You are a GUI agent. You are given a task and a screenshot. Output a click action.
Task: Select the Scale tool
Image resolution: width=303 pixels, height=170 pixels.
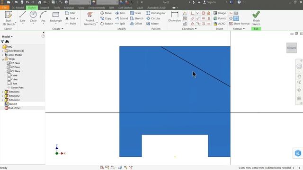tap(135, 13)
